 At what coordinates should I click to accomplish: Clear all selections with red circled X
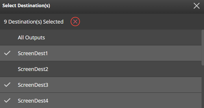75,22
